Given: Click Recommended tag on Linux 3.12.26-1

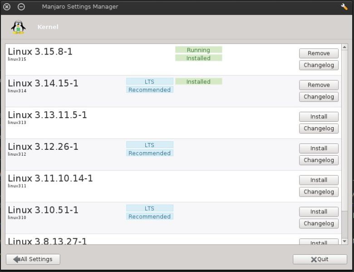Looking at the screenshot, I should point(150,153).
